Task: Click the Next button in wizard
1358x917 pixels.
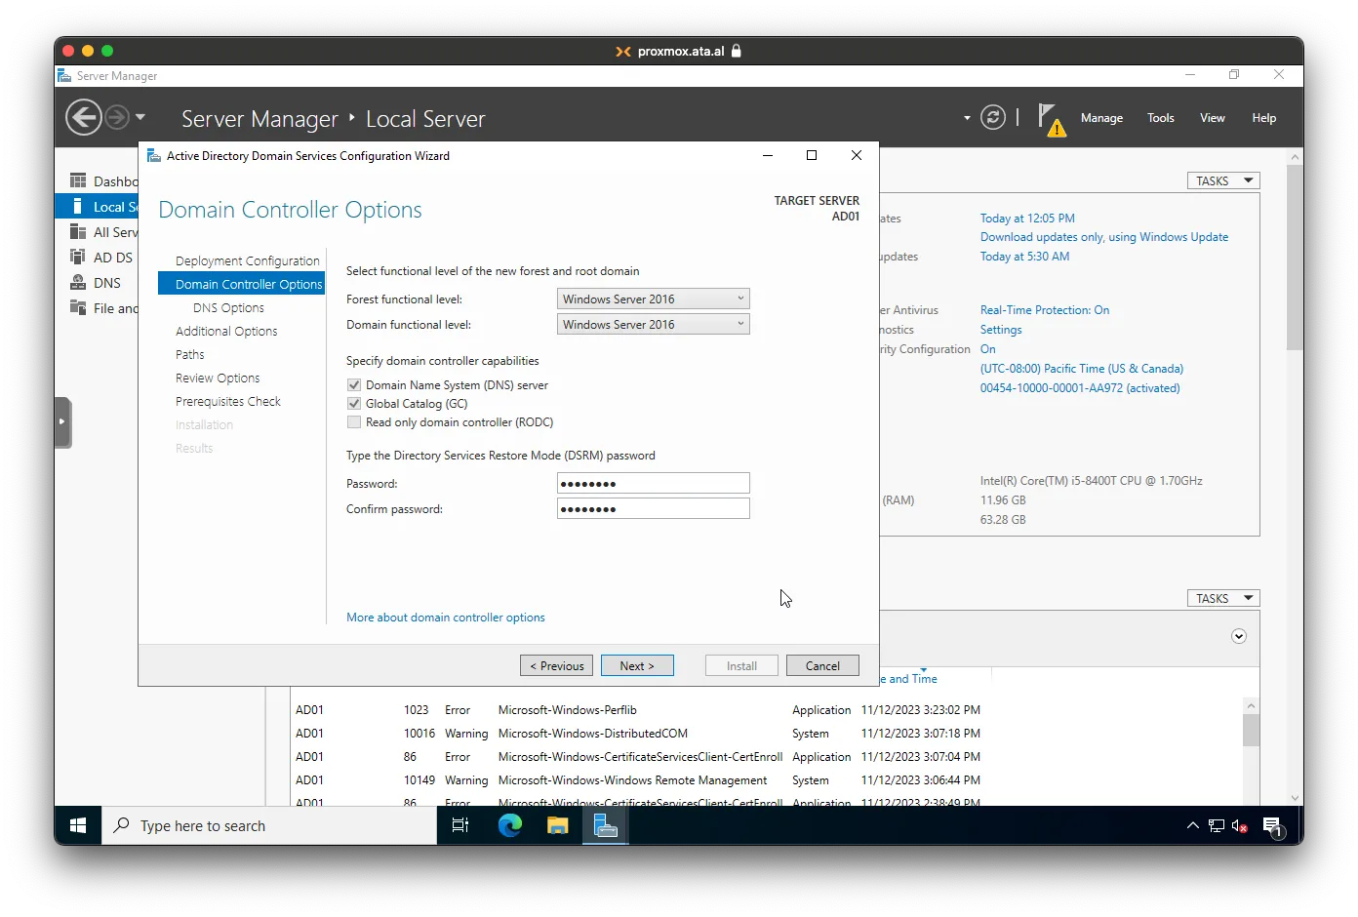Action: tap(637, 666)
